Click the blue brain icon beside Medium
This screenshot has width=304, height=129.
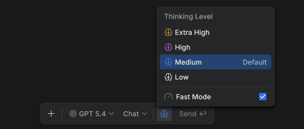(168, 62)
